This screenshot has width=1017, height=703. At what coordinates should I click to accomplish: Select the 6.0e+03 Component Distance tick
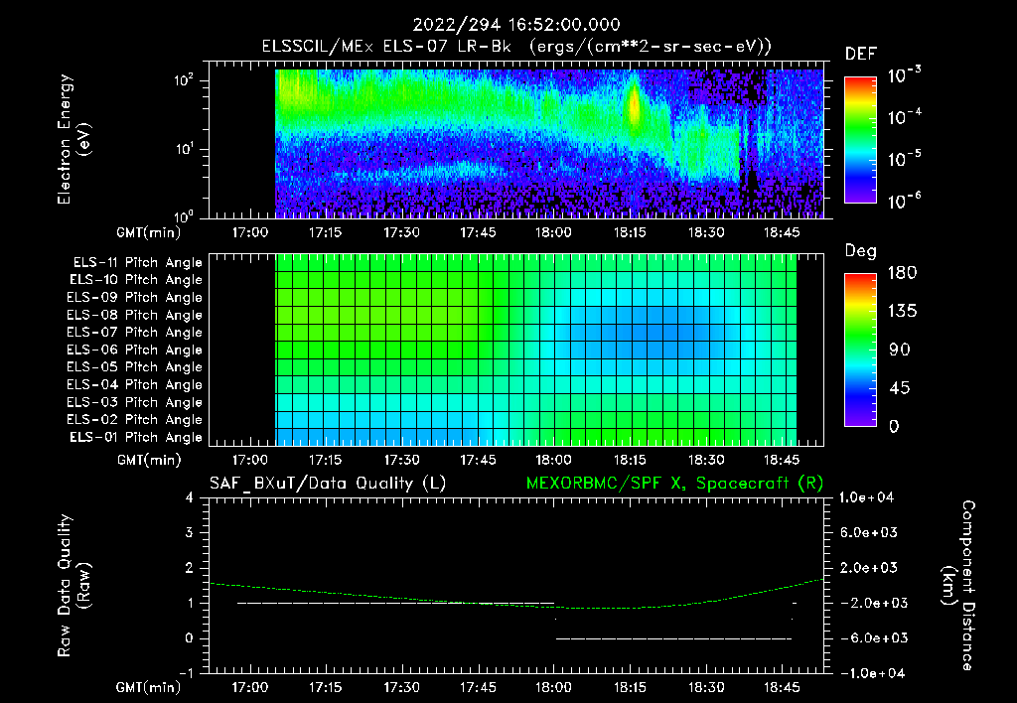[x=868, y=533]
